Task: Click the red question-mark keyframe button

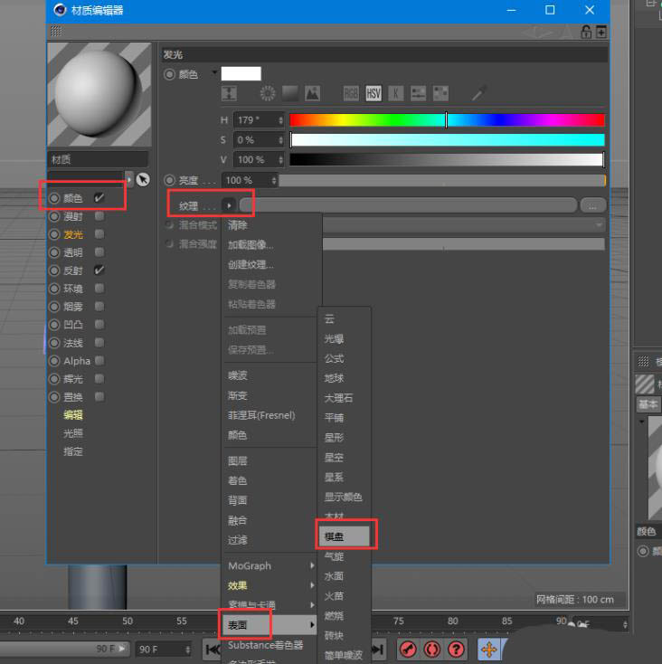Action: pos(457,650)
